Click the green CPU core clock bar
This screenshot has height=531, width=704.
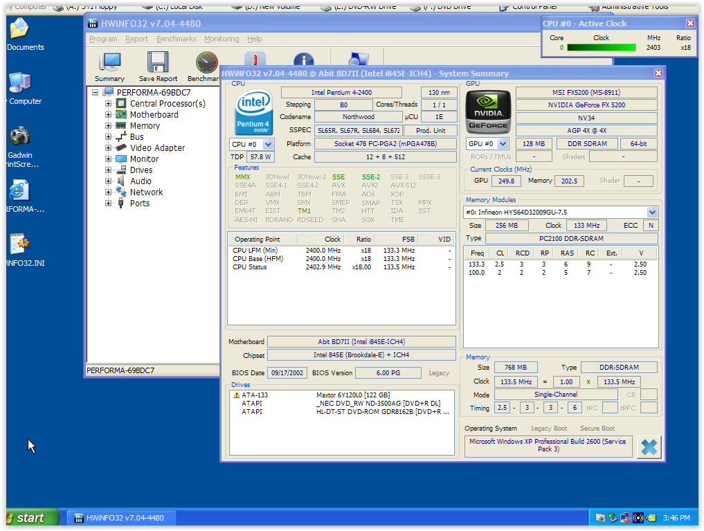click(x=601, y=48)
